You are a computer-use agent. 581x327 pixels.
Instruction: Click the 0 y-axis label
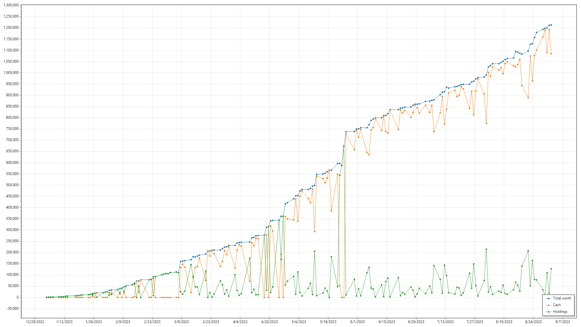(x=18, y=297)
